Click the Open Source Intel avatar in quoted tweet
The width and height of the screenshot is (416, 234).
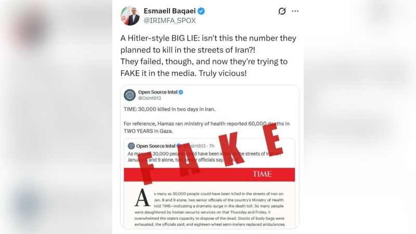click(129, 95)
